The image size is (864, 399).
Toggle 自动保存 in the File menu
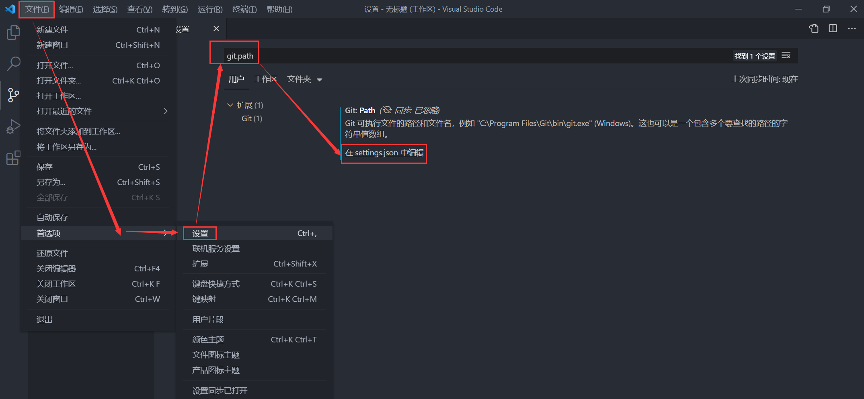[52, 218]
